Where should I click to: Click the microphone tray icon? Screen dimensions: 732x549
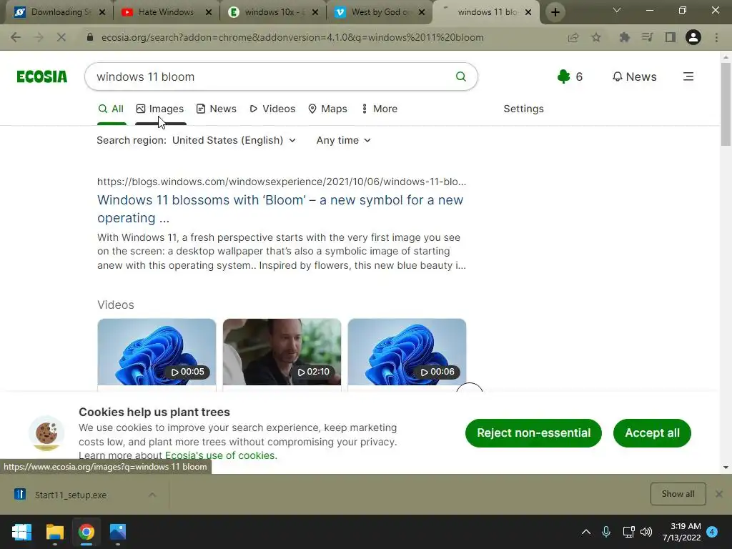coord(606,532)
